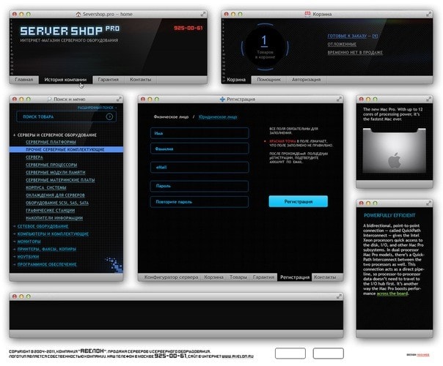
Task: Close the Регистрация window with red button
Action: point(143,100)
